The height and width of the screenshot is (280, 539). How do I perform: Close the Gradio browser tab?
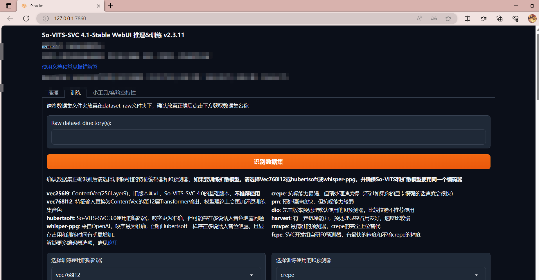98,6
